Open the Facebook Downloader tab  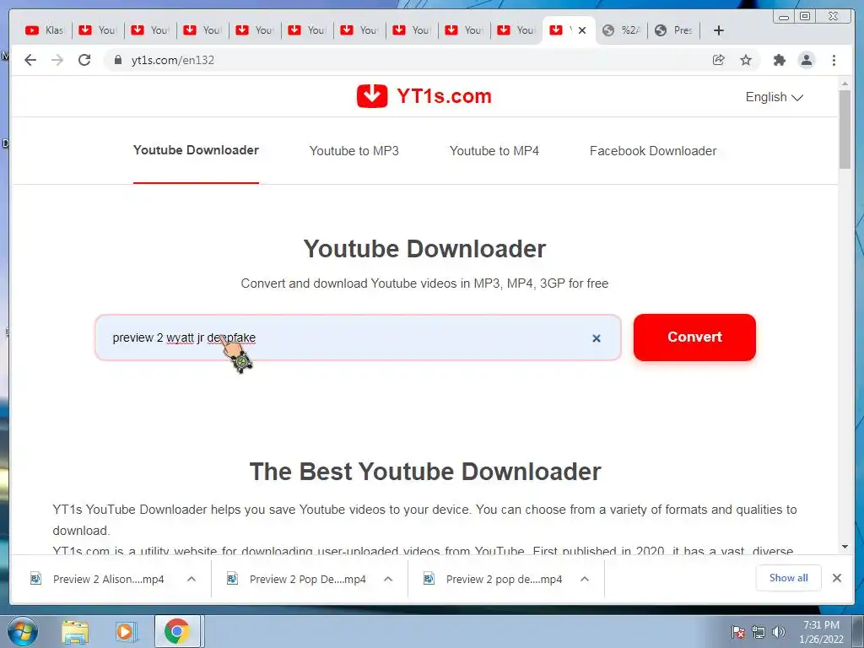(x=653, y=151)
